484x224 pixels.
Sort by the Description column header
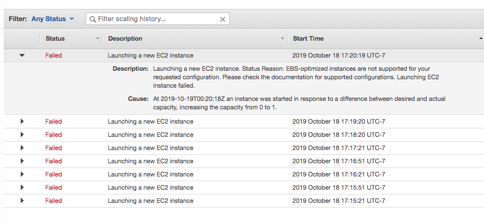(126, 39)
